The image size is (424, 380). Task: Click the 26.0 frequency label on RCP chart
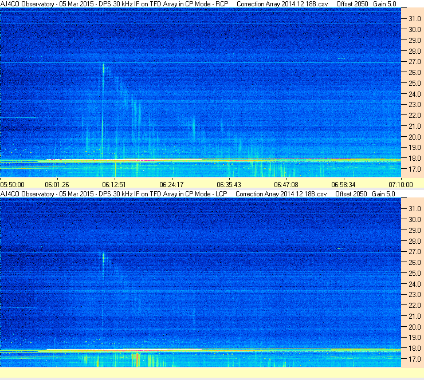click(x=414, y=72)
